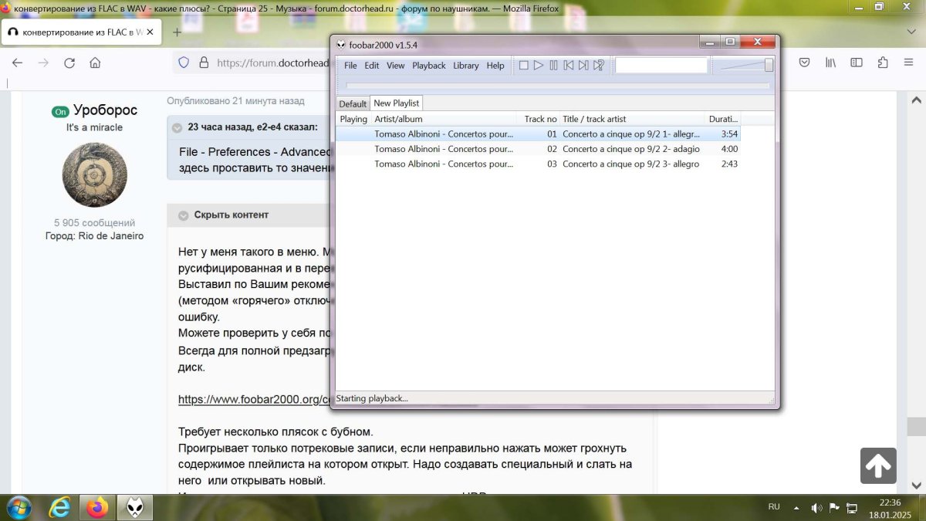Sort by Track no column header
926x521 pixels.
pyautogui.click(x=538, y=119)
